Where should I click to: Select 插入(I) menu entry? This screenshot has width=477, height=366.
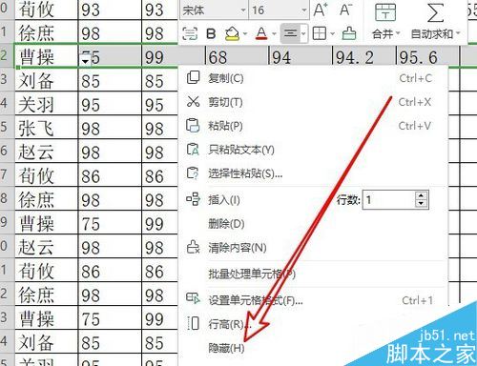pos(224,200)
